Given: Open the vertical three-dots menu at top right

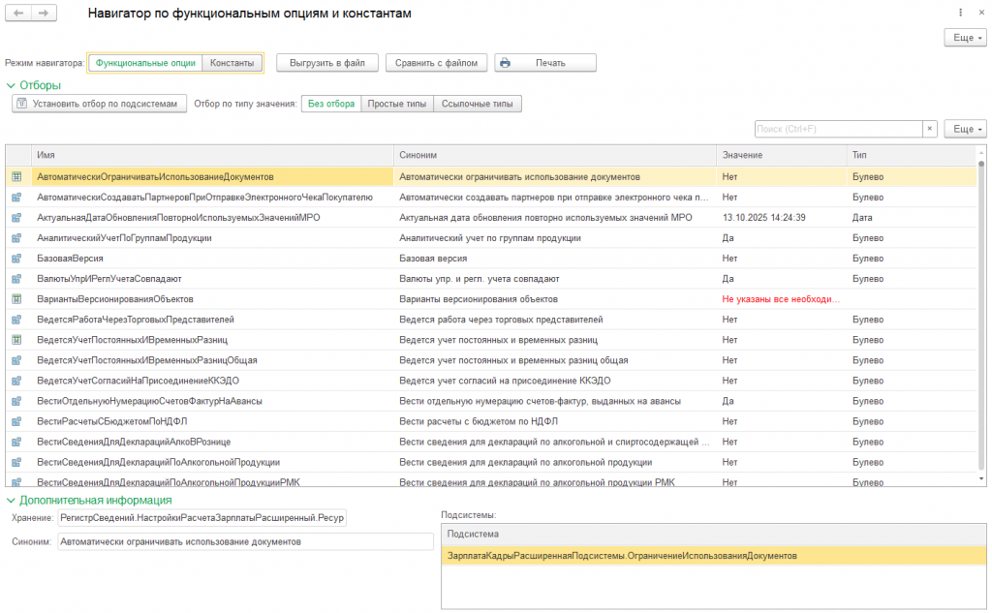Looking at the screenshot, I should pos(960,14).
